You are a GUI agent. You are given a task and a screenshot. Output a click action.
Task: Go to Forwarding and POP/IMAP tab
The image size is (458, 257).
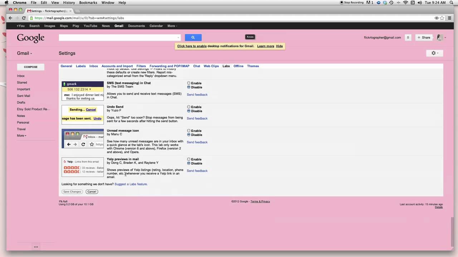(x=169, y=66)
